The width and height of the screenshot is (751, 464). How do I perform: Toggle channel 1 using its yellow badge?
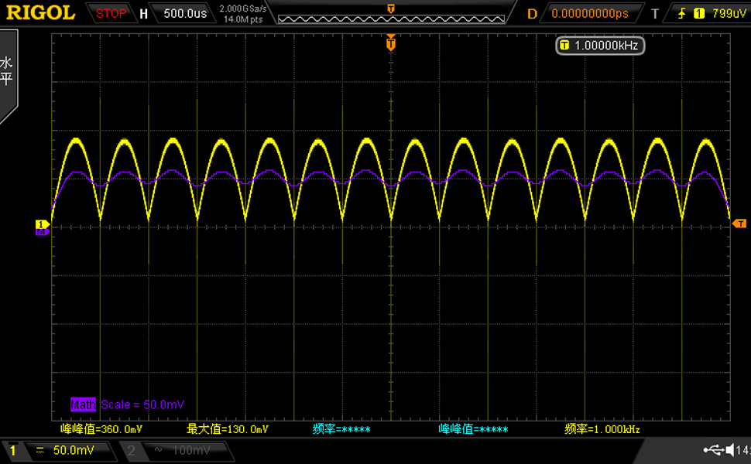(x=12, y=450)
